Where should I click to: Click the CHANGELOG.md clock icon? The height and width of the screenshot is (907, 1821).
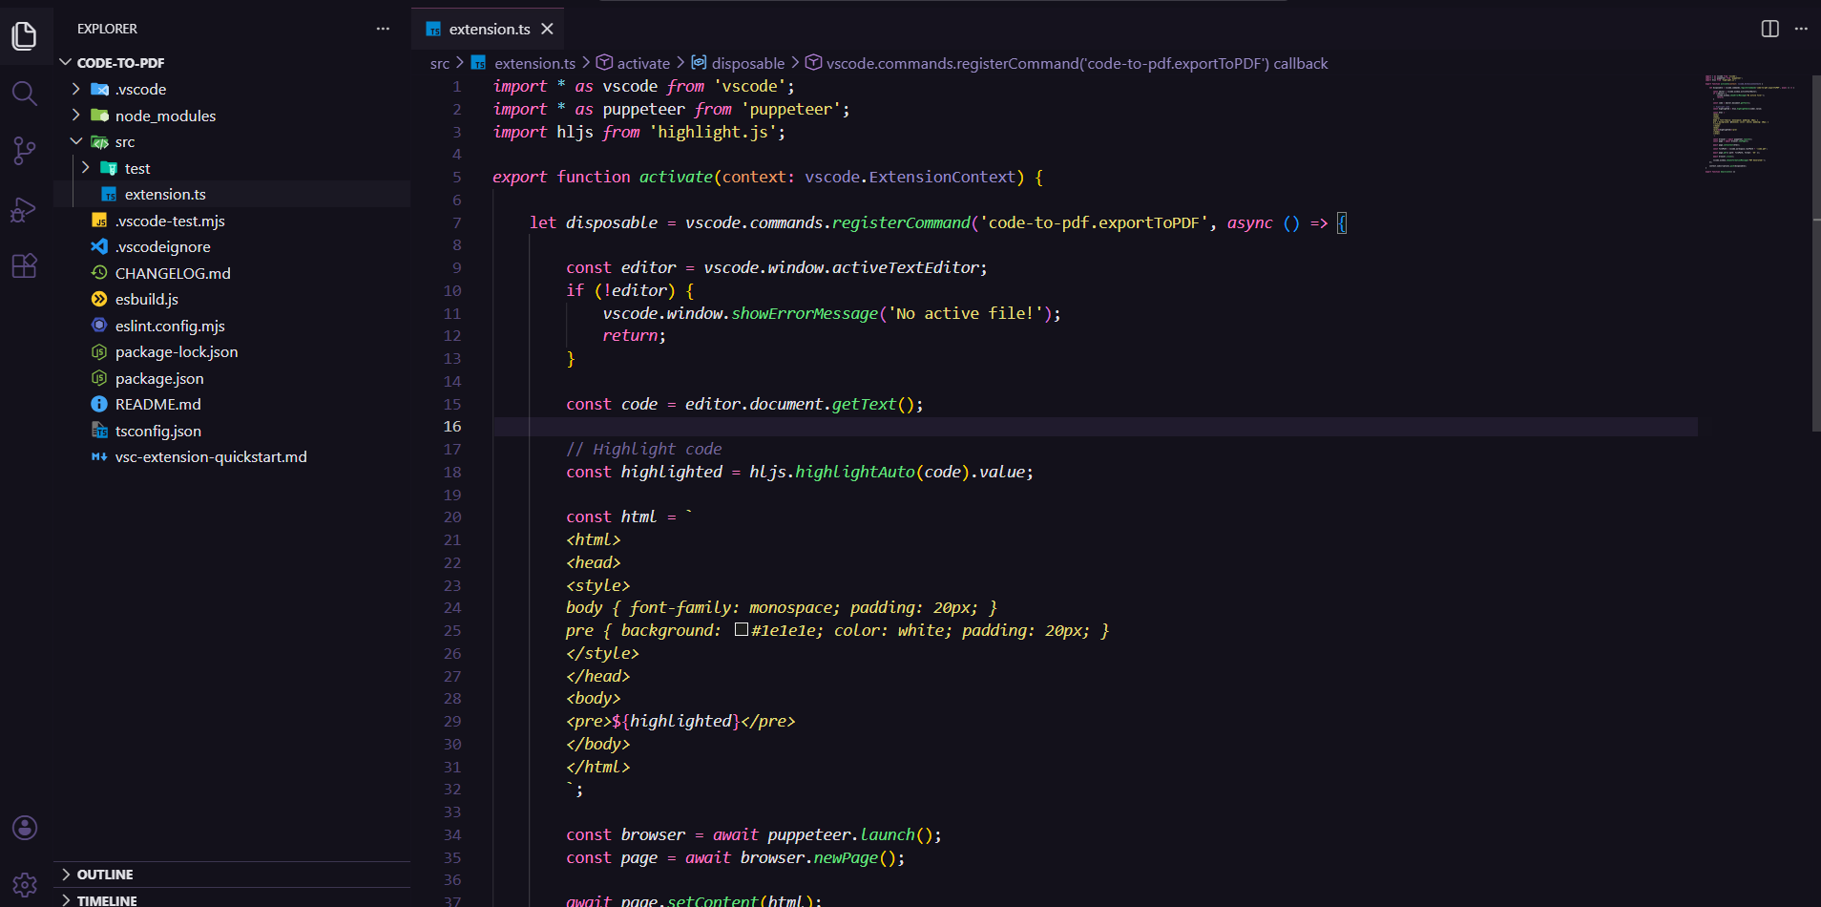click(x=99, y=273)
